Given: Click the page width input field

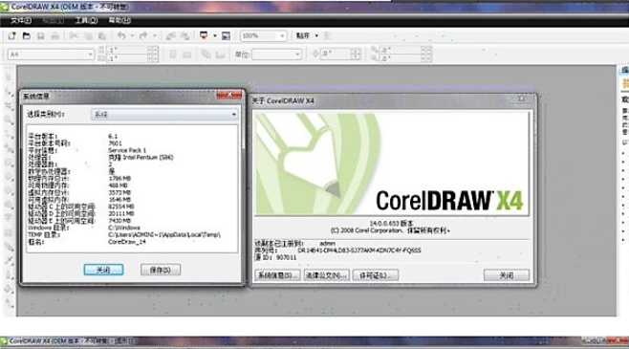Looking at the screenshot, I should coord(128,50).
